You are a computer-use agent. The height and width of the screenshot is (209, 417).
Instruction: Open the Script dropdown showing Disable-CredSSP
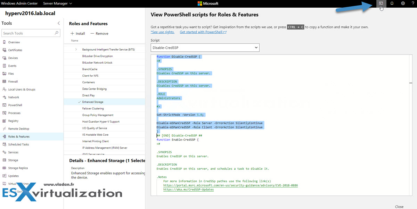(205, 48)
